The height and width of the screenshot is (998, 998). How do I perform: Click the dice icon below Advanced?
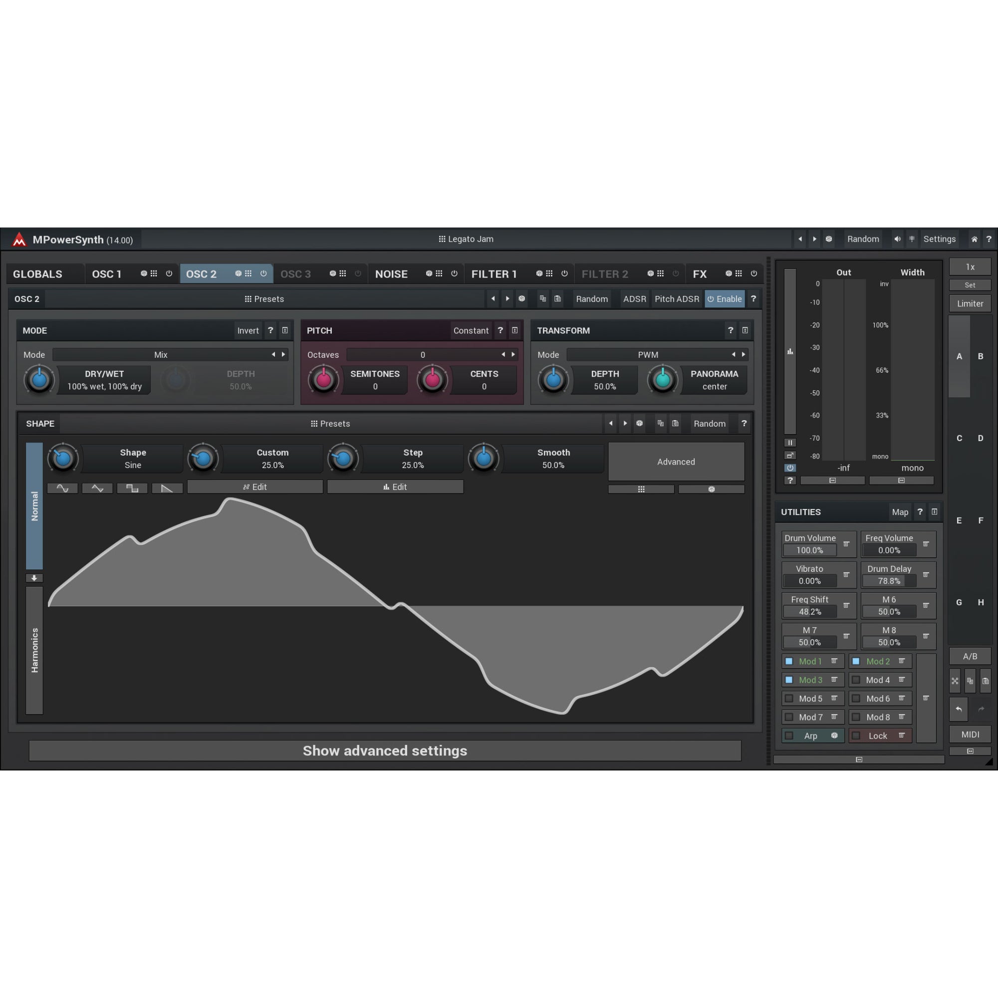tap(711, 489)
